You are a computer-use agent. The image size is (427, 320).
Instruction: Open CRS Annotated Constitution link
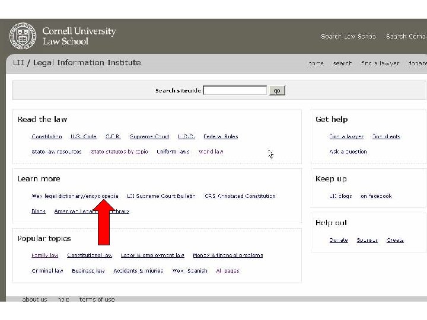coord(240,196)
